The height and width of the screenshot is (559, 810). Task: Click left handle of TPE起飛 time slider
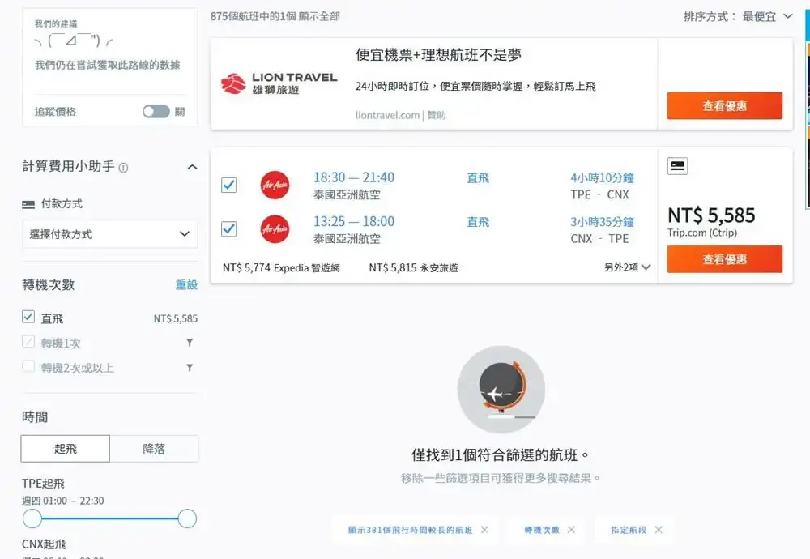point(32,518)
